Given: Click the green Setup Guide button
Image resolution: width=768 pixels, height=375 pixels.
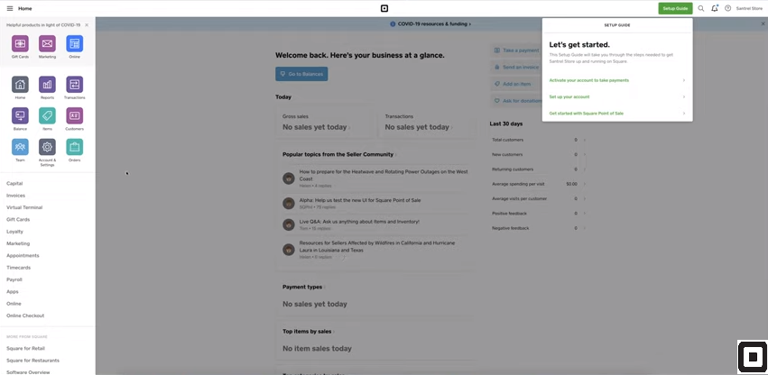Looking at the screenshot, I should point(675,8).
